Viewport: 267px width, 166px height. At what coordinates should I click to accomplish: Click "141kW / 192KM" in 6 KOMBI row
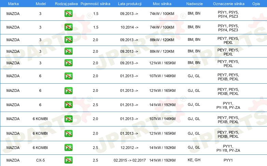162,148
